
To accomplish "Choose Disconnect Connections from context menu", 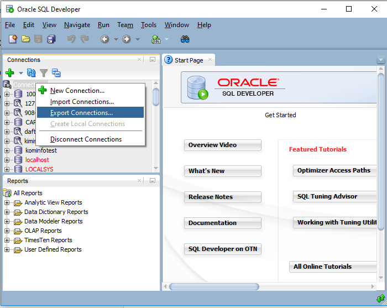I will (x=90, y=139).
